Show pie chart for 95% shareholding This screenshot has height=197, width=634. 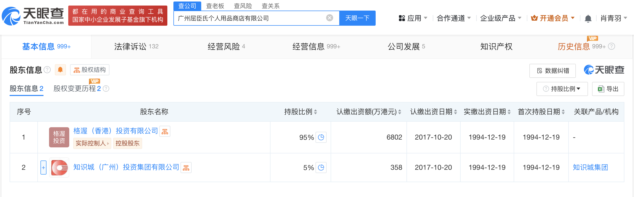pos(321,137)
